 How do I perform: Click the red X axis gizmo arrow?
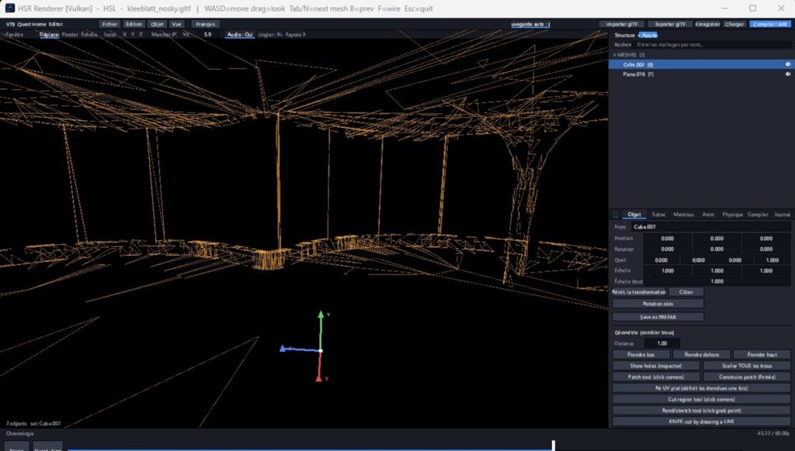point(319,377)
